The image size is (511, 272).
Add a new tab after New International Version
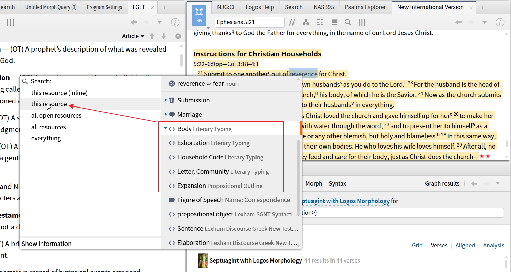coord(482,7)
